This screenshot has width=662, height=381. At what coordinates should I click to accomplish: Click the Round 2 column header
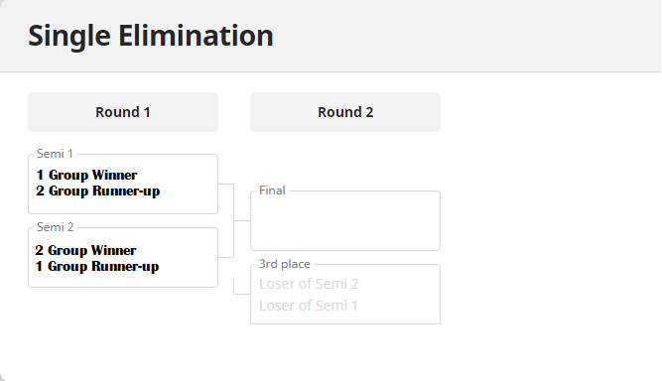(345, 112)
